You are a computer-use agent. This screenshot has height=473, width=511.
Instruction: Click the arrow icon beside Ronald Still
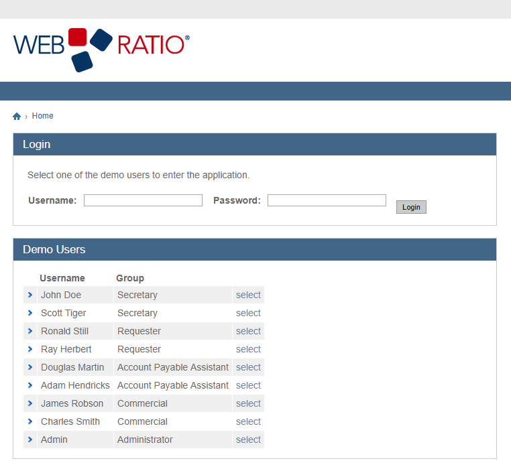(x=30, y=331)
